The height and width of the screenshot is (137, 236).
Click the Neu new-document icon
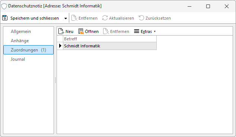click(61, 31)
